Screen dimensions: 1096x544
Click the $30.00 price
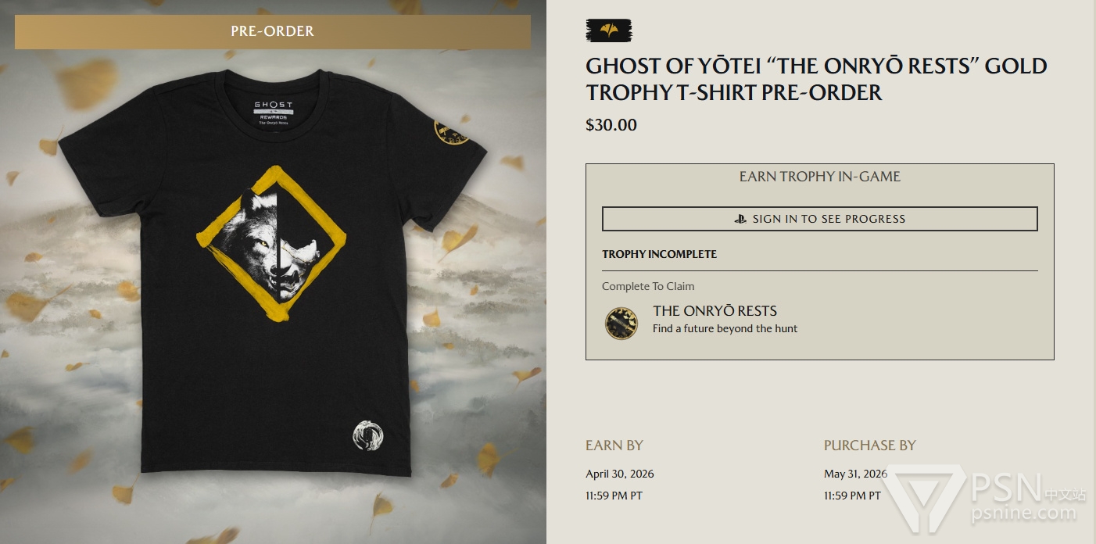click(611, 125)
